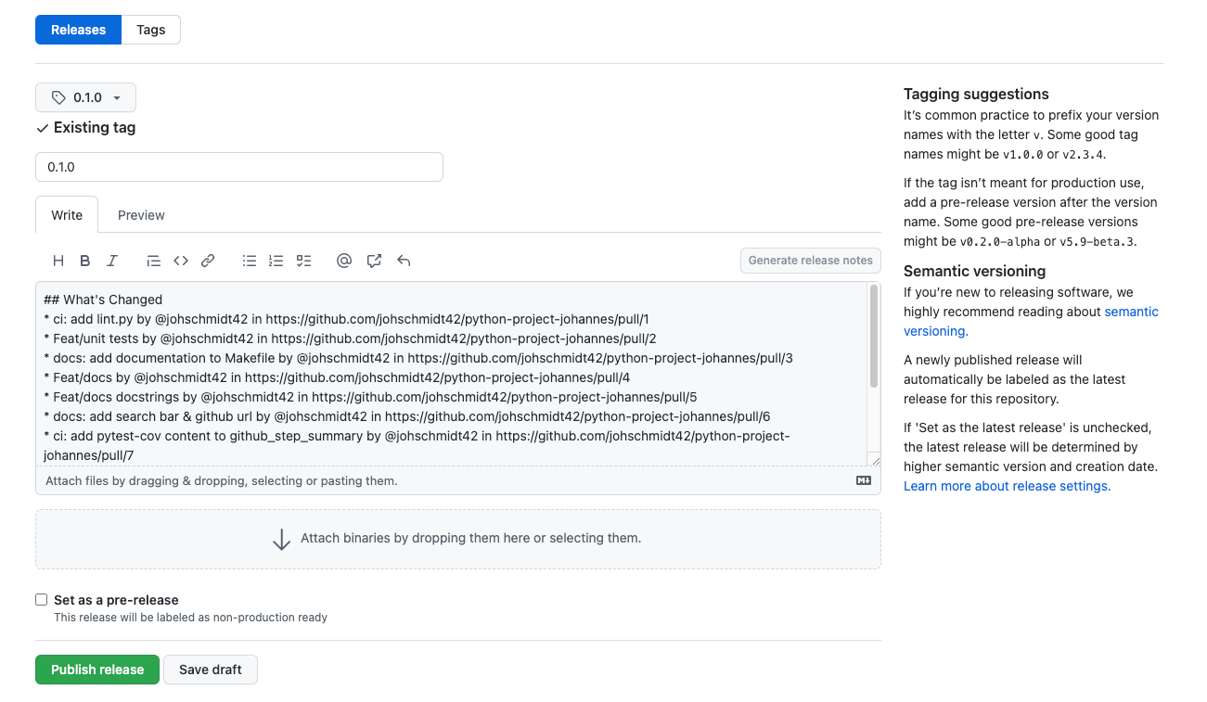1207x702 pixels.
Task: Click the release notes text area scrollbar
Action: click(873, 336)
